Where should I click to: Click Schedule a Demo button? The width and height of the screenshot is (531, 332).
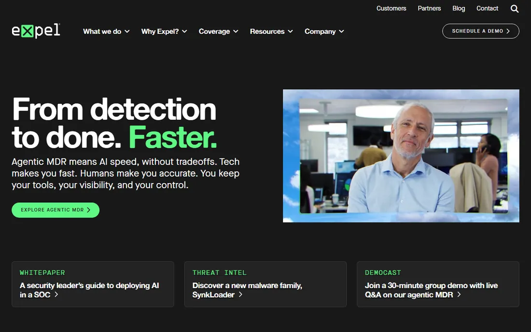click(x=480, y=31)
